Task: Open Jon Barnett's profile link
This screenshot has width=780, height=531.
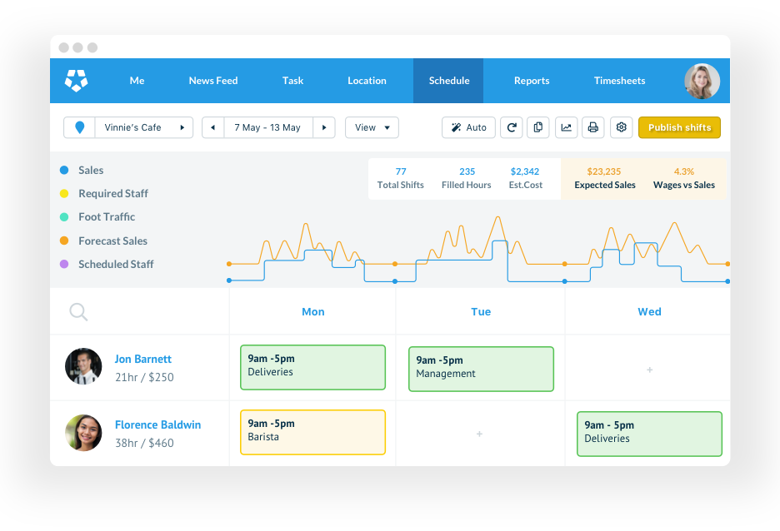Action: point(143,360)
